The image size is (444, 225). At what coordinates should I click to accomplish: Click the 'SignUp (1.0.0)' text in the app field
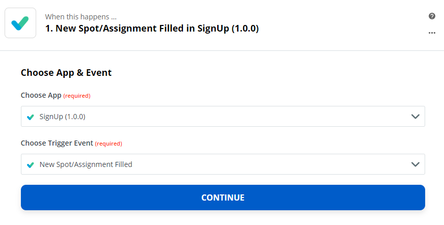pyautogui.click(x=62, y=117)
